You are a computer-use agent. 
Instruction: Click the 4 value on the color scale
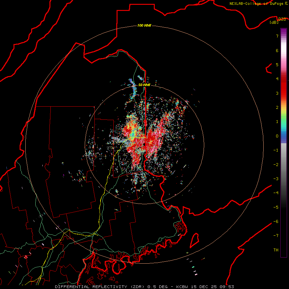pyautogui.click(x=277, y=79)
